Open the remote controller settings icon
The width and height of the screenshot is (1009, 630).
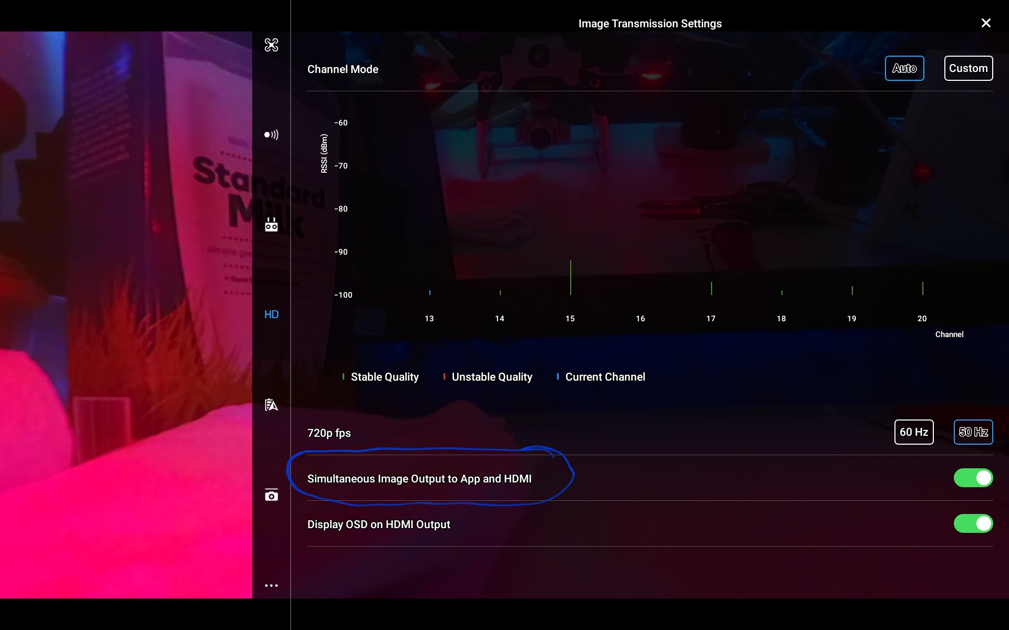tap(271, 225)
